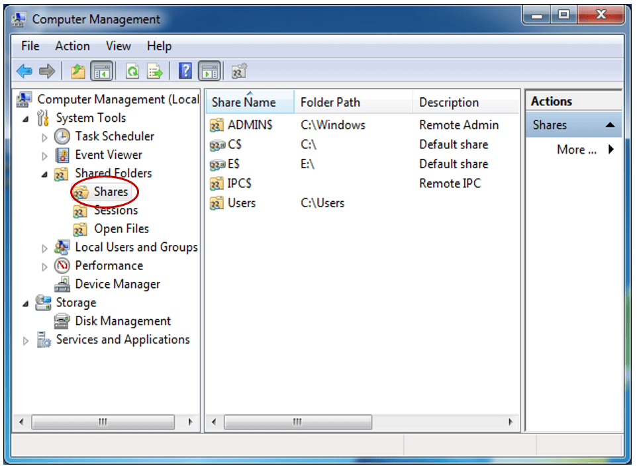Select the Open Files tree item label
637x468 pixels.
121,229
